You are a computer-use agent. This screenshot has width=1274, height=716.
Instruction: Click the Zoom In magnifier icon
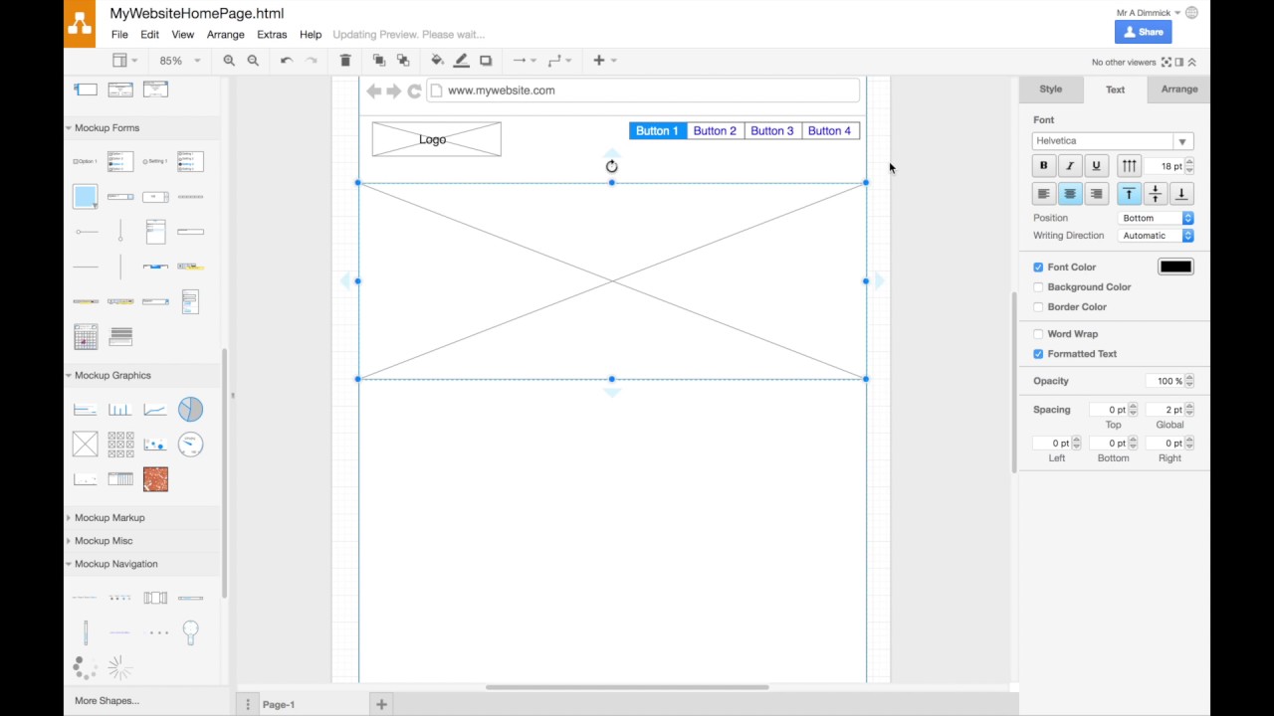click(x=229, y=60)
